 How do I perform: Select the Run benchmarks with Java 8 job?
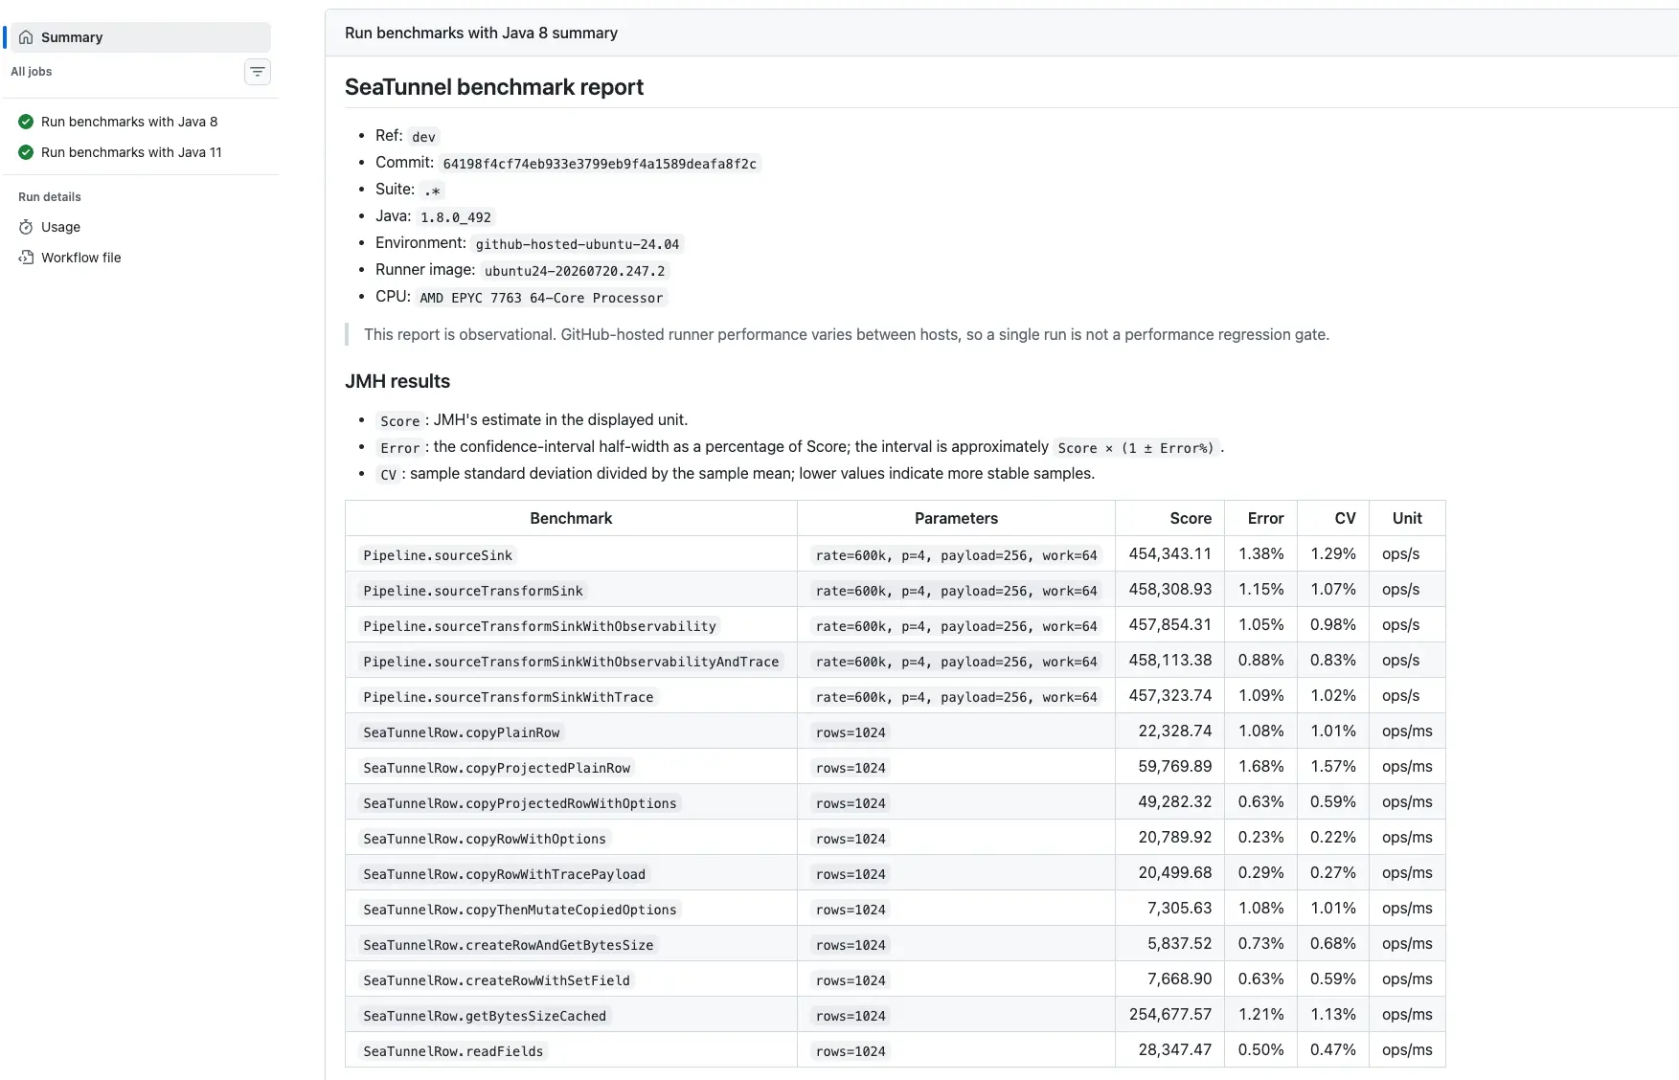tap(129, 122)
